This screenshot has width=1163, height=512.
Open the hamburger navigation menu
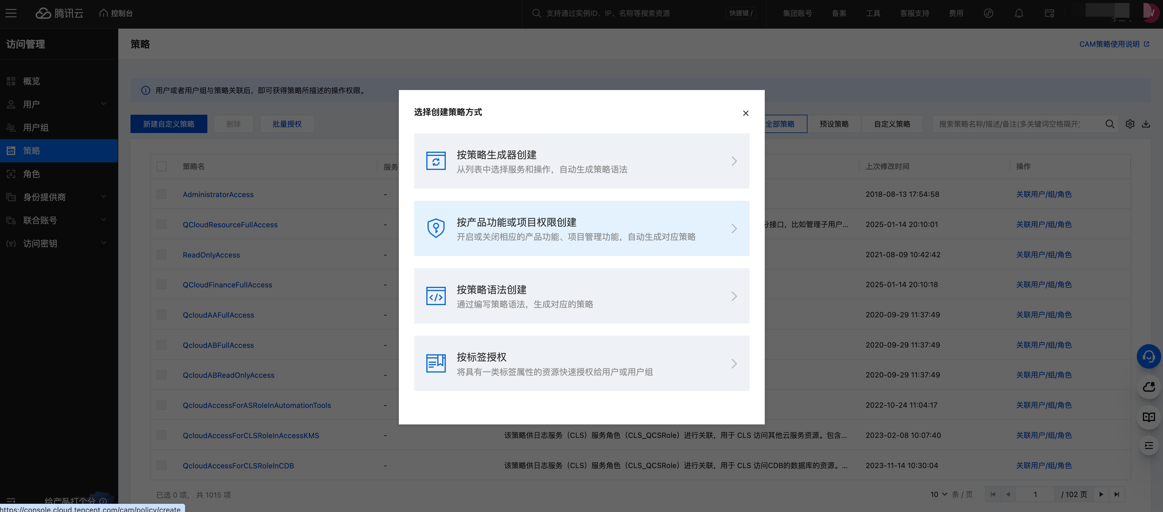tap(11, 13)
